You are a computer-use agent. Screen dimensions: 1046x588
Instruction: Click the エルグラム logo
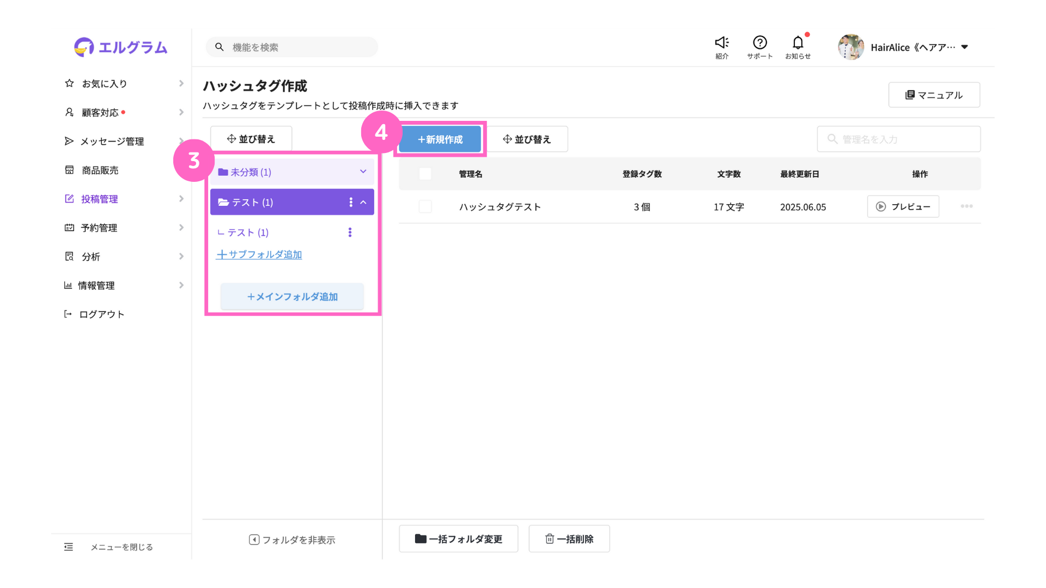(x=120, y=47)
